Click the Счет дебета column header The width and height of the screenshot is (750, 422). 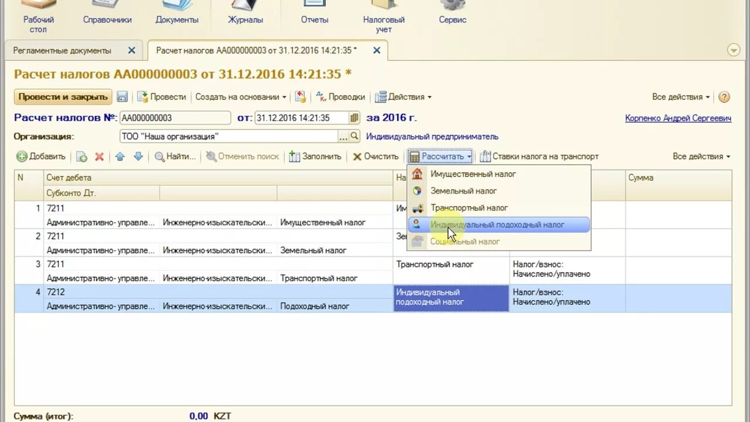[x=219, y=178]
